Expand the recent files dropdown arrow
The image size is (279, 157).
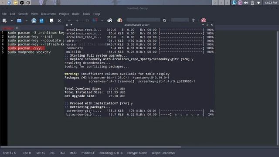(x=27, y=20)
